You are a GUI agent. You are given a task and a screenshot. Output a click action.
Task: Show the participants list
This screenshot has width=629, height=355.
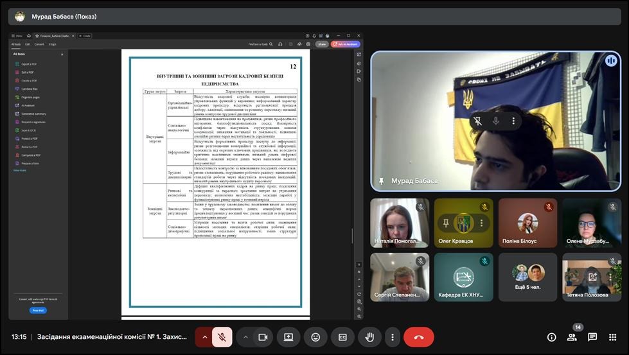pos(572,337)
